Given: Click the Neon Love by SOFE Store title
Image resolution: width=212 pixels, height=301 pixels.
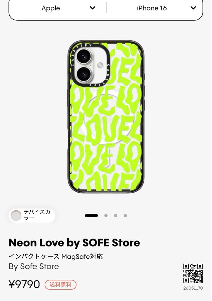Looking at the screenshot, I should click(x=74, y=243).
